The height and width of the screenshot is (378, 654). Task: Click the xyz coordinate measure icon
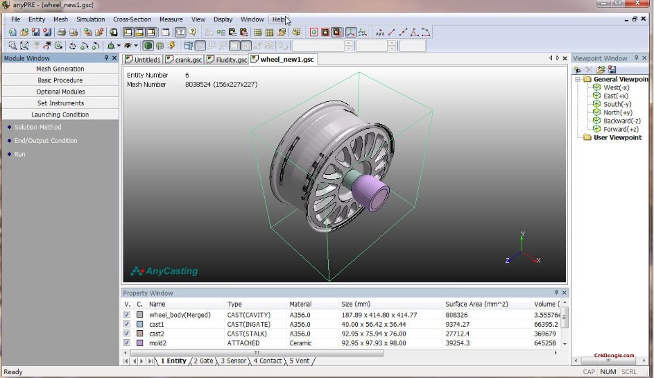[379, 33]
